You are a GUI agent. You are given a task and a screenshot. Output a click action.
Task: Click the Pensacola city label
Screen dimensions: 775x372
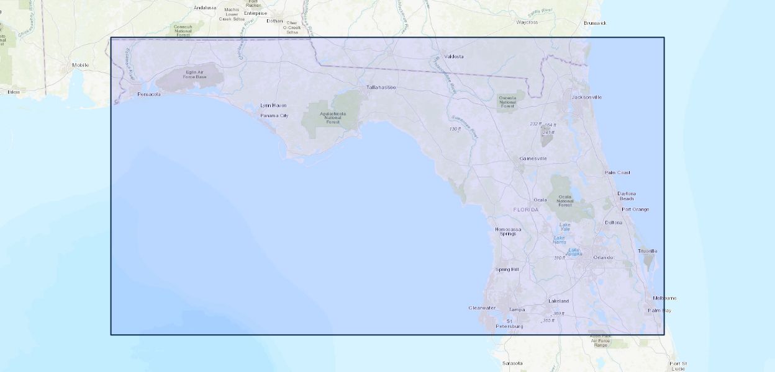click(x=149, y=94)
